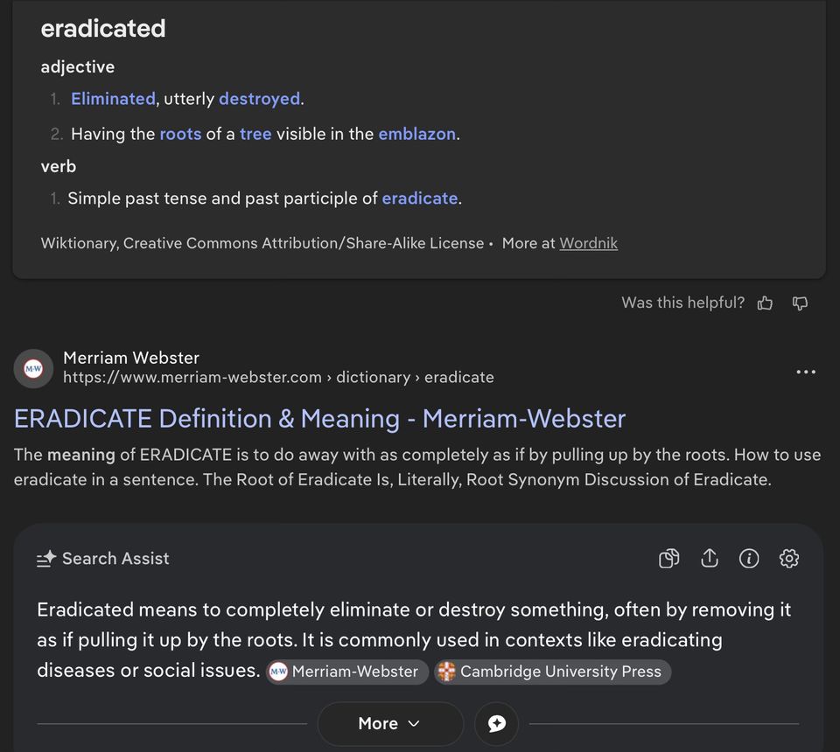Click the Merriam Webster site name

pos(131,358)
